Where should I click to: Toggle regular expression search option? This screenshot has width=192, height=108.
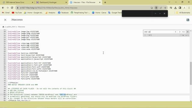click(181, 35)
